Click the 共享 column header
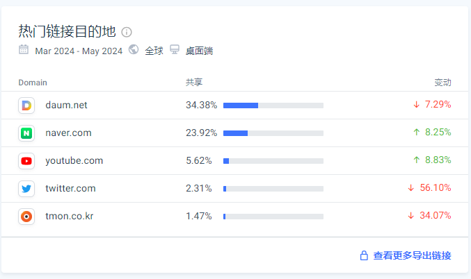 click(x=194, y=83)
